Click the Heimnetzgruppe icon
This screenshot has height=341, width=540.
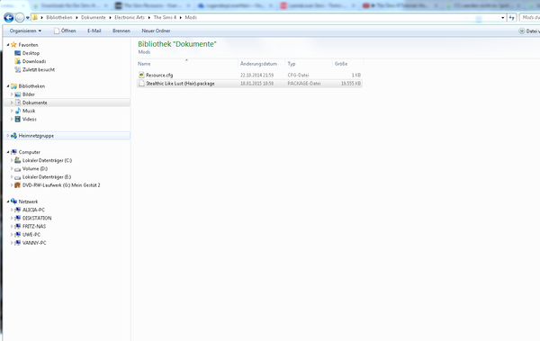coord(13,136)
